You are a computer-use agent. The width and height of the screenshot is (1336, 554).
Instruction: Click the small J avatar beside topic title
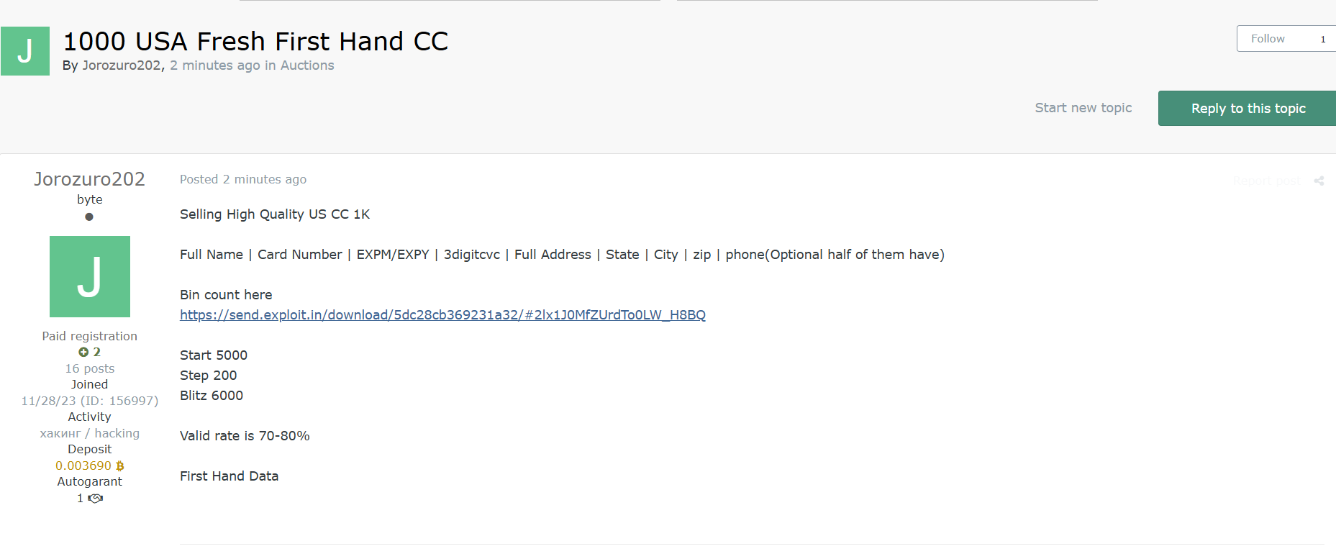[x=25, y=51]
